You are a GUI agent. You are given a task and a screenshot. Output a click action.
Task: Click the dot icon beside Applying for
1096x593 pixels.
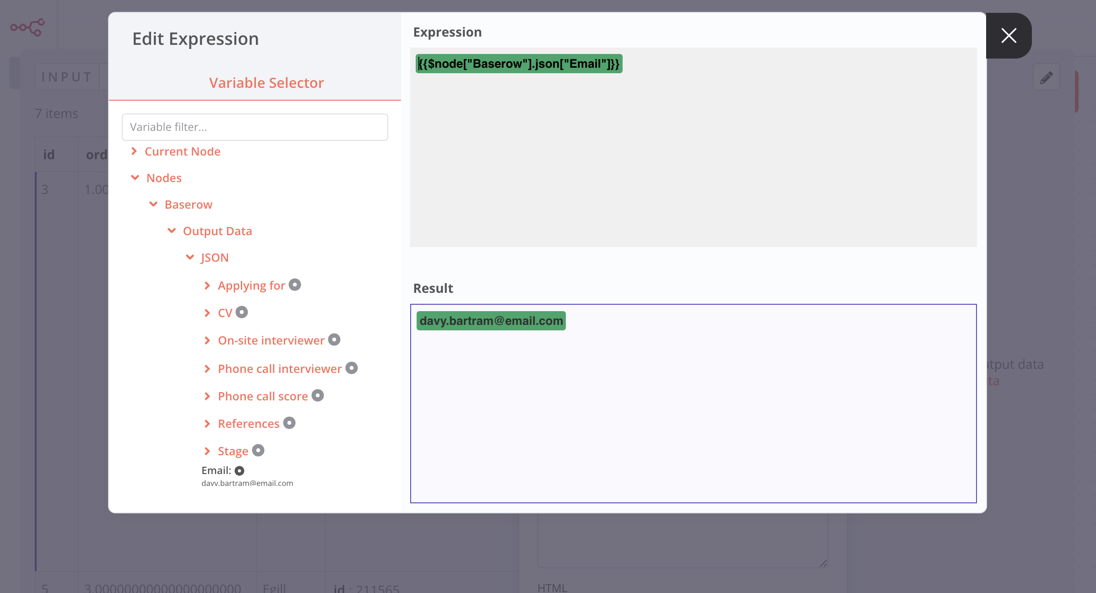coord(295,285)
